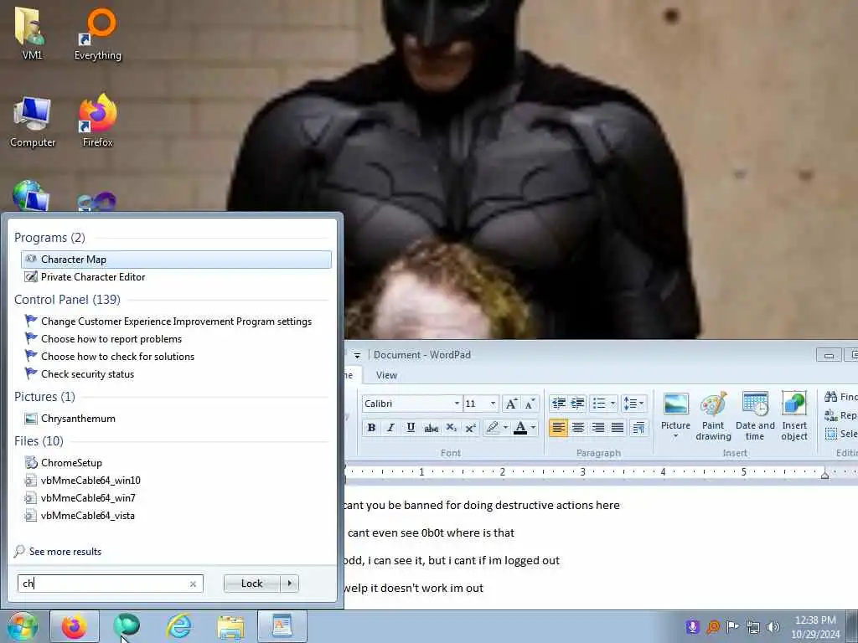Open Private Character Editor result
The image size is (858, 643).
click(x=176, y=276)
